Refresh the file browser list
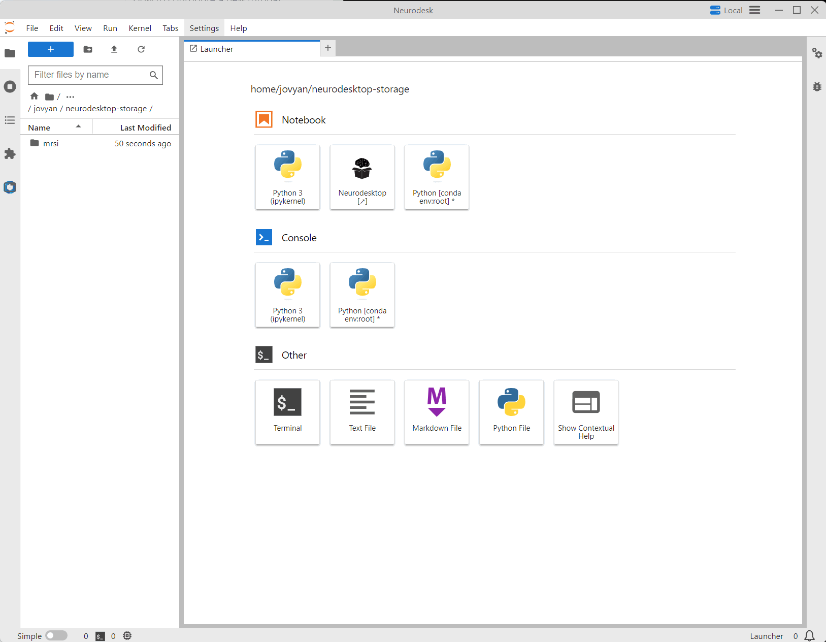This screenshot has height=642, width=826. pos(141,49)
